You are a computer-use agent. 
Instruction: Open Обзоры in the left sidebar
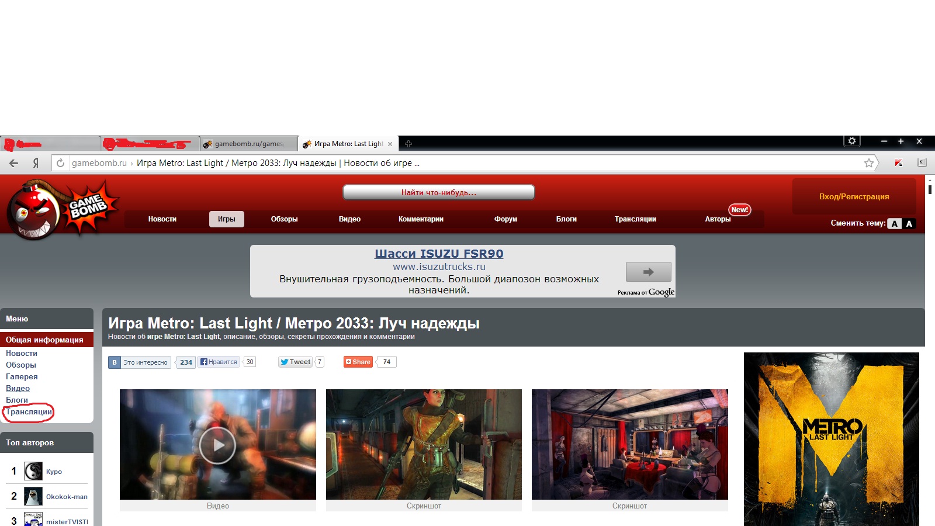pyautogui.click(x=21, y=365)
